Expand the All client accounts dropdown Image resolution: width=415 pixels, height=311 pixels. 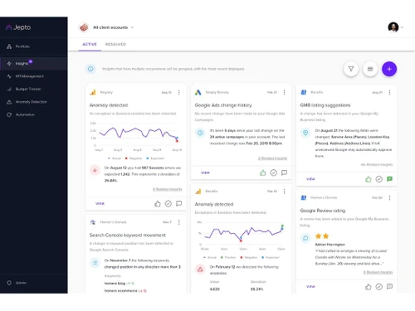pyautogui.click(x=113, y=27)
